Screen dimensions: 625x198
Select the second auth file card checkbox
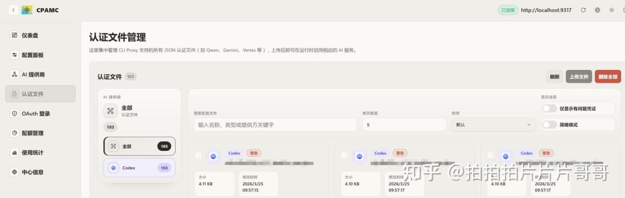344,156
